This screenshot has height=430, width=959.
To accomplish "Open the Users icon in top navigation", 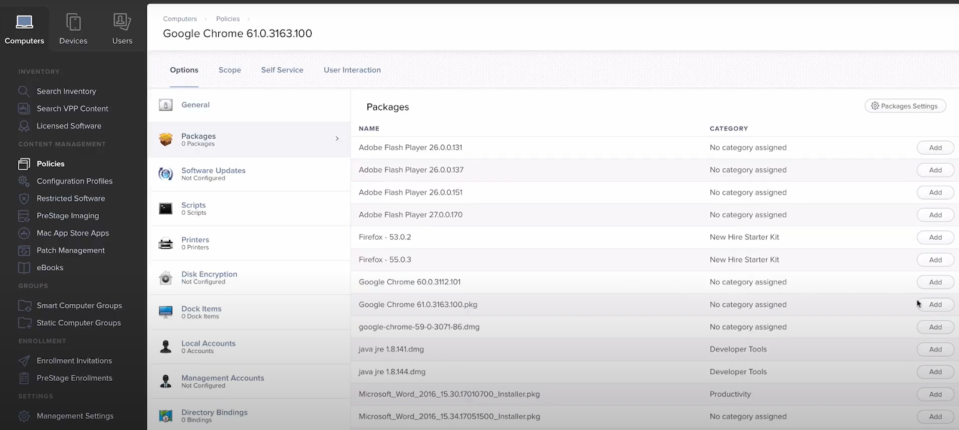I will click(122, 23).
